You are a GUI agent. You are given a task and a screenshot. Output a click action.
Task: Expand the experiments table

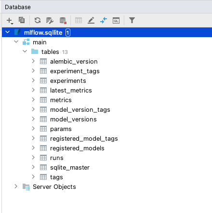tap(33, 80)
